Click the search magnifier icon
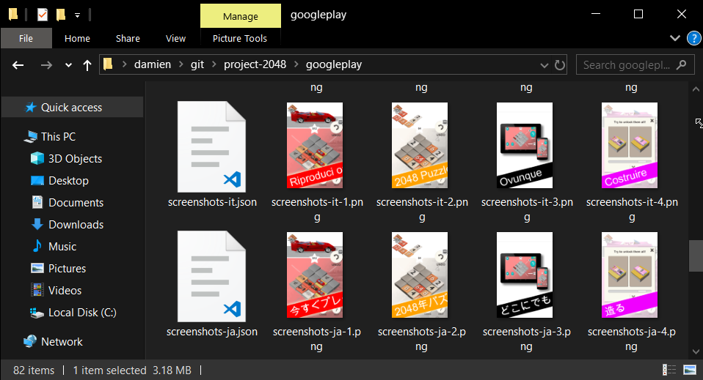Image resolution: width=703 pixels, height=380 pixels. 682,65
